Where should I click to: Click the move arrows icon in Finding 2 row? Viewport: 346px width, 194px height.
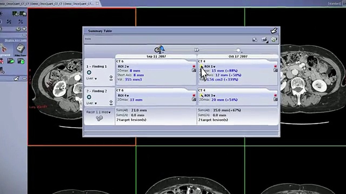pyautogui.click(x=111, y=102)
